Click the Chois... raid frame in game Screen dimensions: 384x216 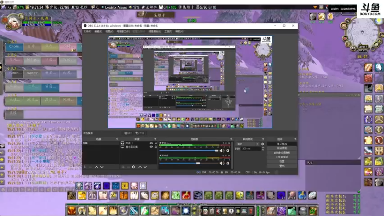[14, 47]
